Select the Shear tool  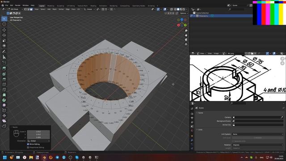pos(4,121)
